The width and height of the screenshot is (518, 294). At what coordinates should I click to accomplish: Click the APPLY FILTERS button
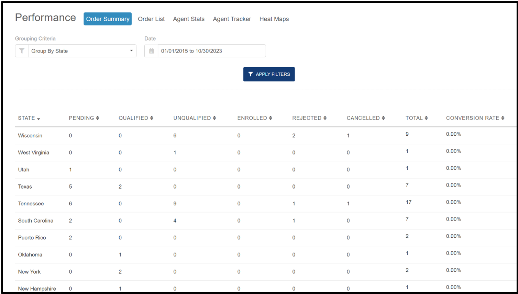269,74
